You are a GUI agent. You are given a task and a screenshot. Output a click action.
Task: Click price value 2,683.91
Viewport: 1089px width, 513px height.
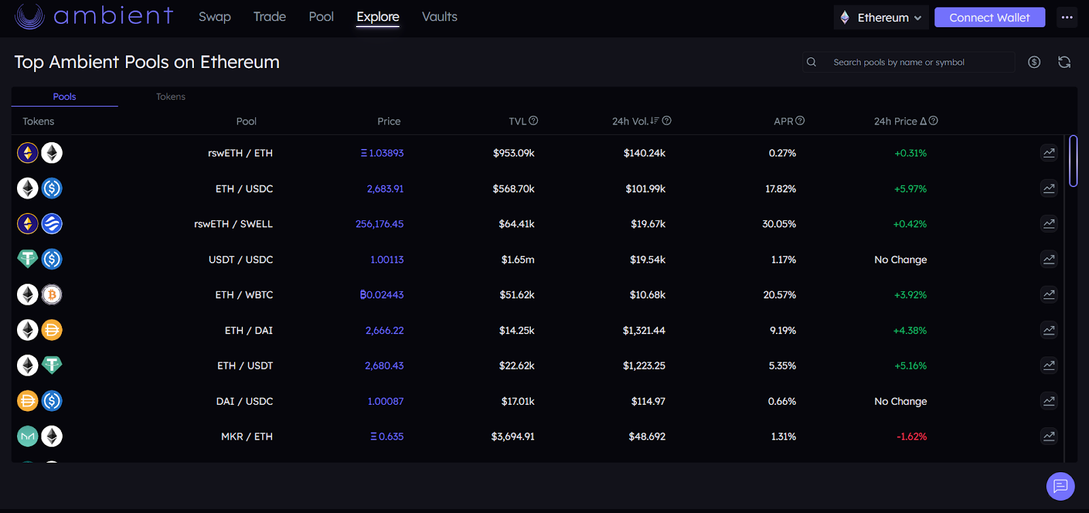(385, 188)
